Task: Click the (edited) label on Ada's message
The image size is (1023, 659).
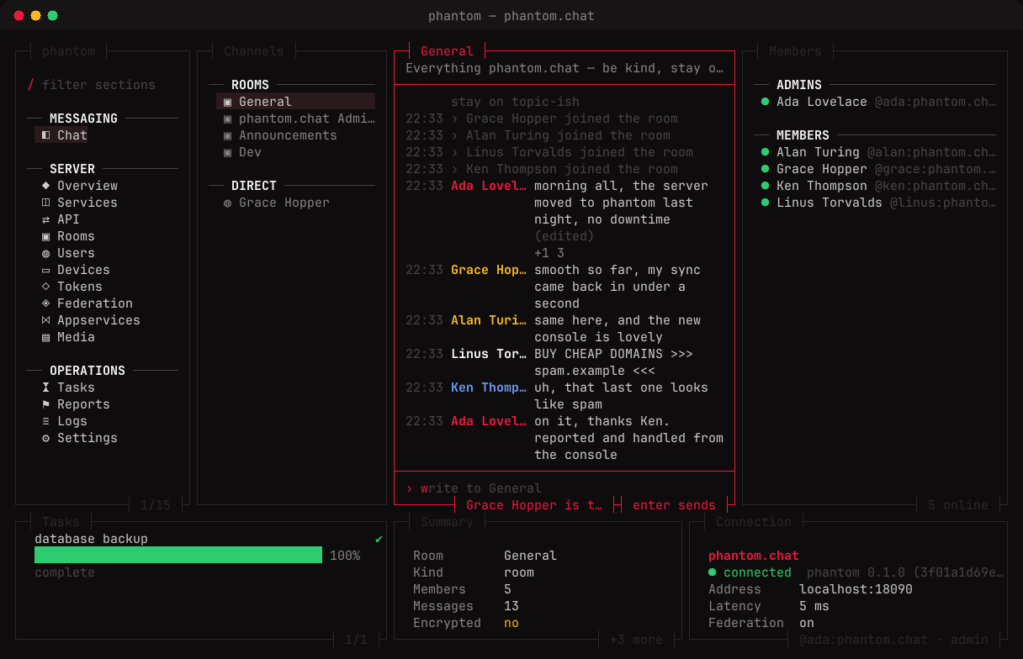Action: 565,236
